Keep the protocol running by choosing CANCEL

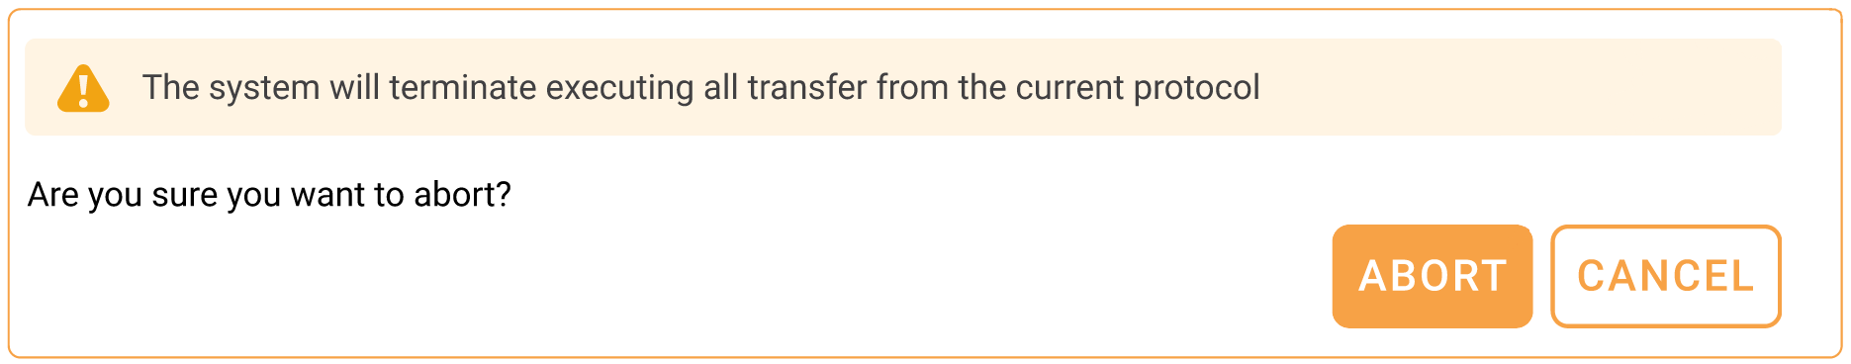coord(1665,276)
